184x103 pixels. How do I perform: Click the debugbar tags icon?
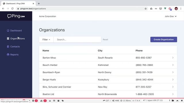point(63,101)
